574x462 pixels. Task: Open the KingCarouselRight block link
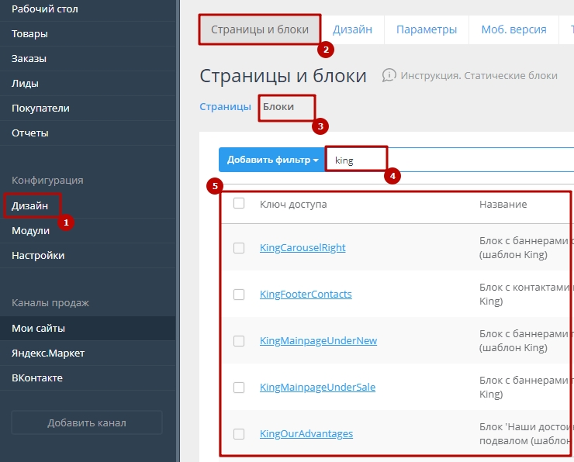click(303, 248)
